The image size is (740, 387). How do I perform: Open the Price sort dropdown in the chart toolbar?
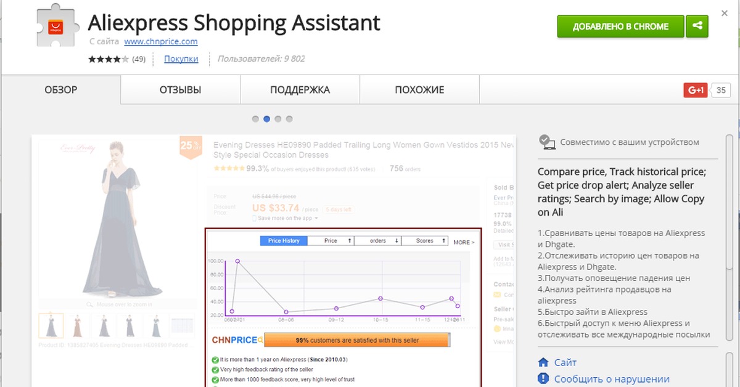[331, 241]
